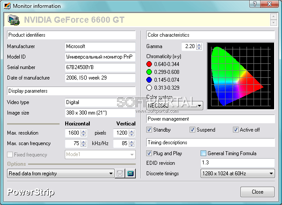Increase horizontal max resolution 1600
The width and height of the screenshot is (282, 205).
pyautogui.click(x=83, y=131)
